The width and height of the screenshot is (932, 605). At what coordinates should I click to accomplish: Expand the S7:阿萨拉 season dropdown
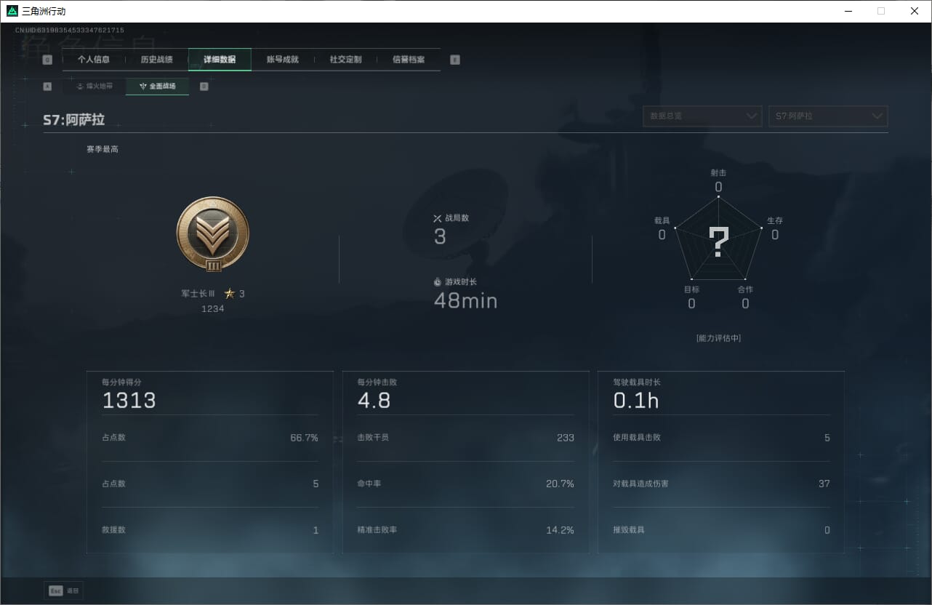point(828,116)
